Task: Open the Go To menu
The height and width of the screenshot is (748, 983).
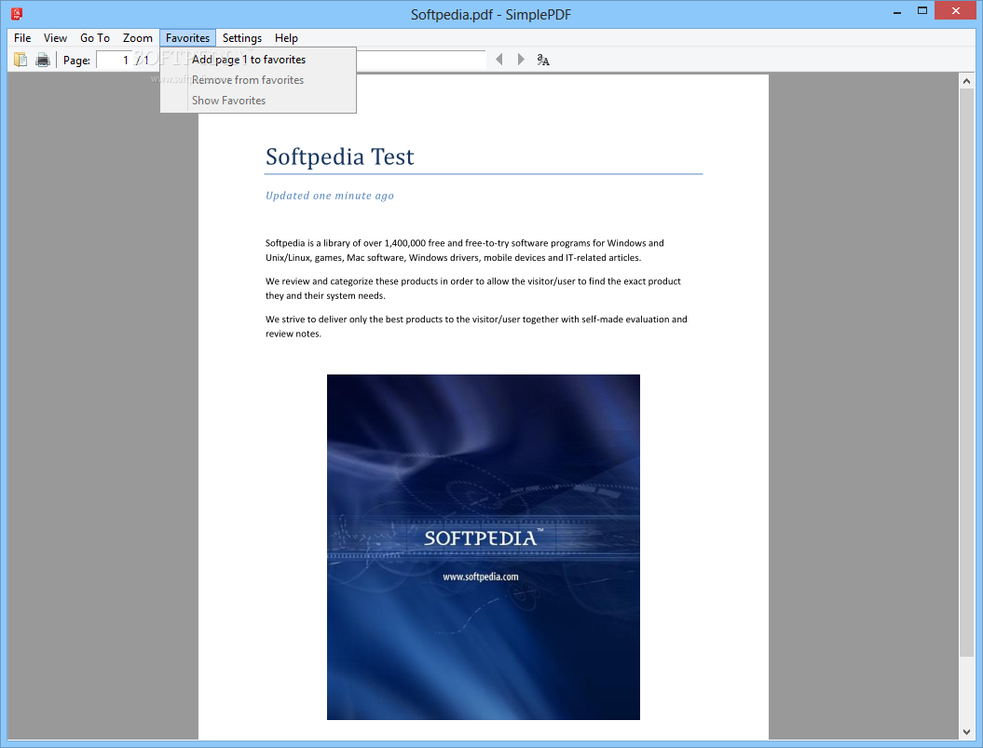Action: click(95, 38)
